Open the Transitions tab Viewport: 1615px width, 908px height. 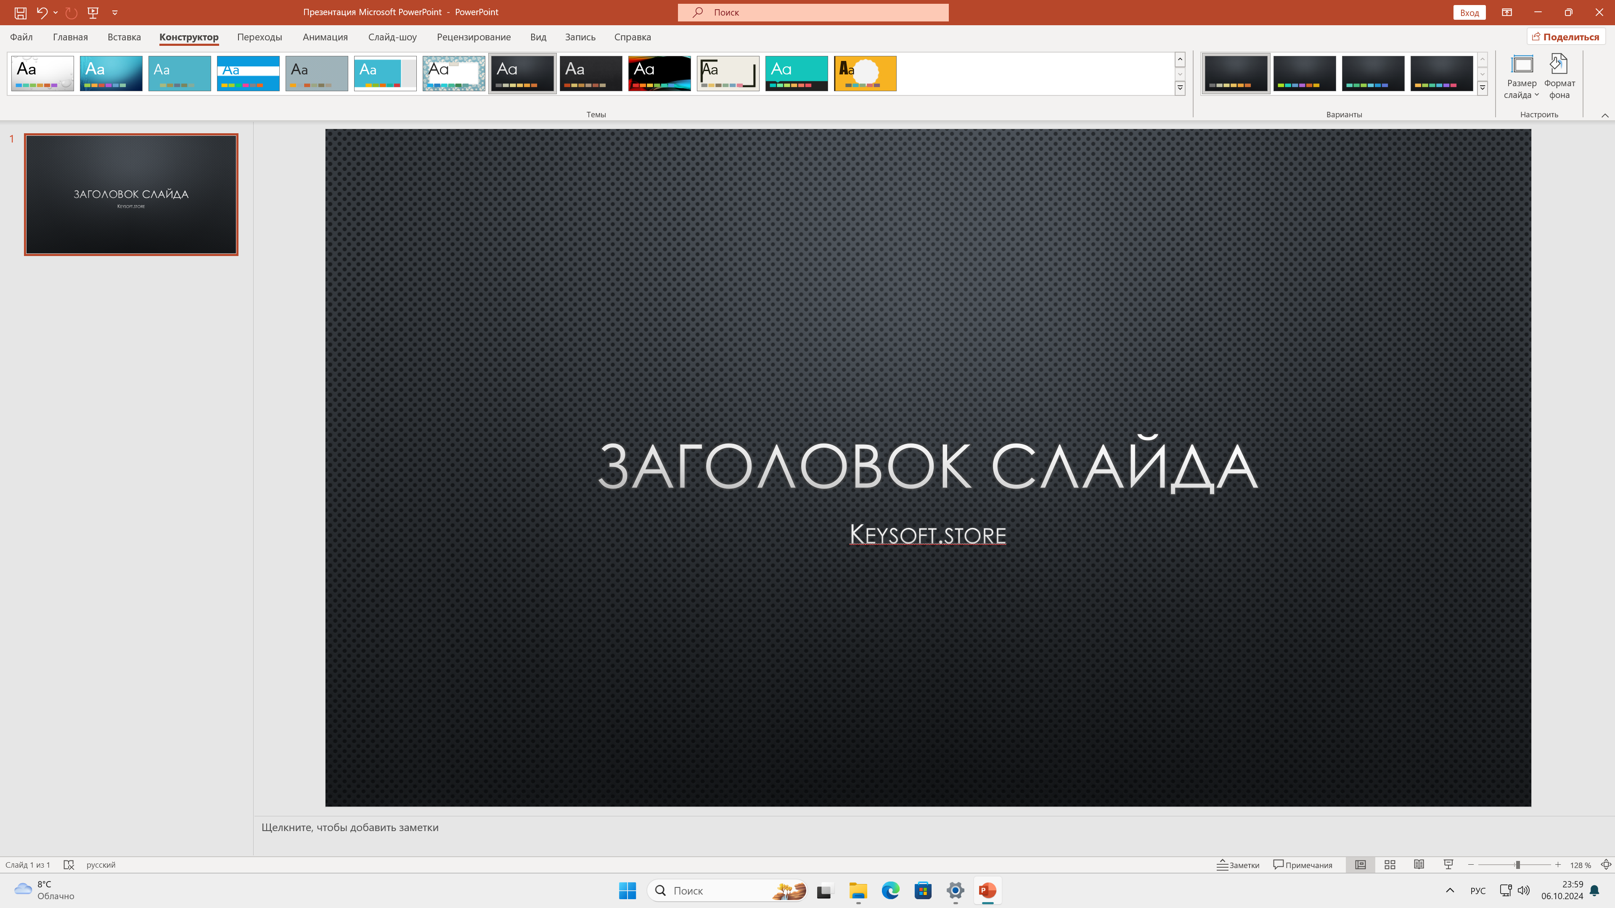[x=259, y=37]
